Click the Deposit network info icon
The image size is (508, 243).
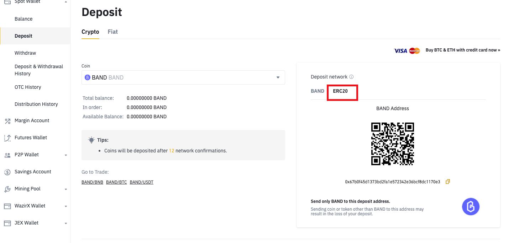click(x=351, y=77)
